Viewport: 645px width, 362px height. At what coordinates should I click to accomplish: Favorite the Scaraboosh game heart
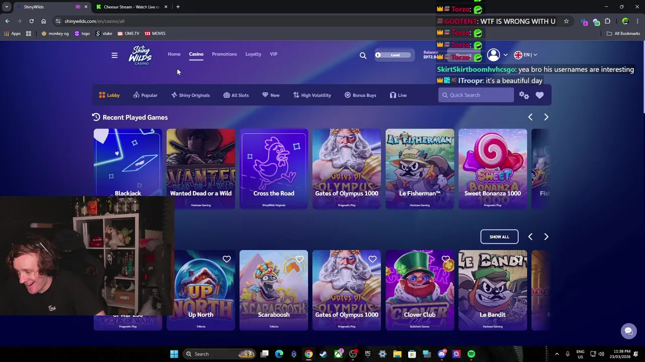[300, 259]
